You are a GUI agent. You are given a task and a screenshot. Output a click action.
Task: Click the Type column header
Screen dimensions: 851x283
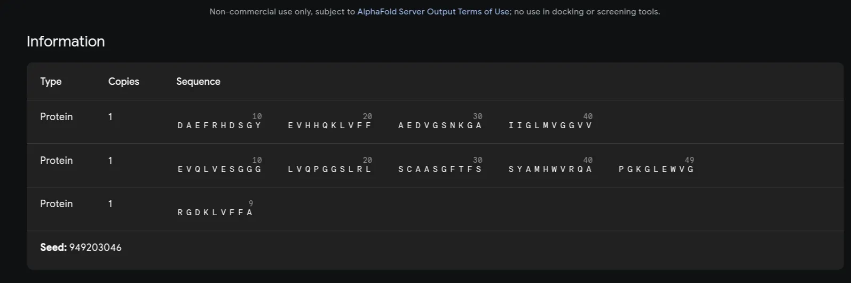(x=51, y=81)
